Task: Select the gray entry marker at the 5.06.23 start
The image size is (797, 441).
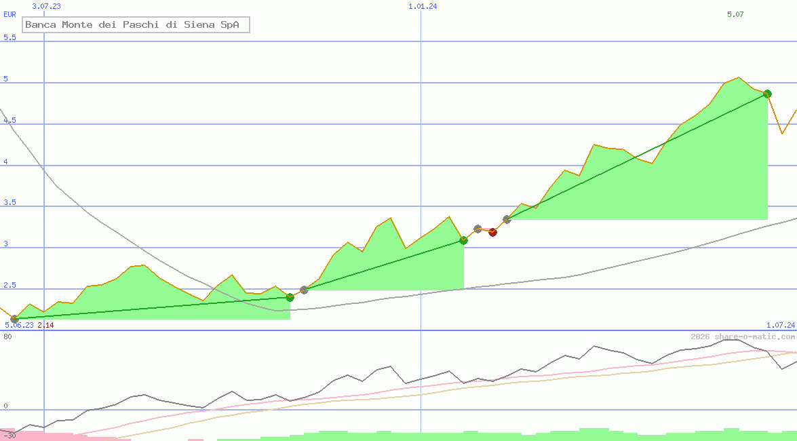Action: pyautogui.click(x=14, y=319)
